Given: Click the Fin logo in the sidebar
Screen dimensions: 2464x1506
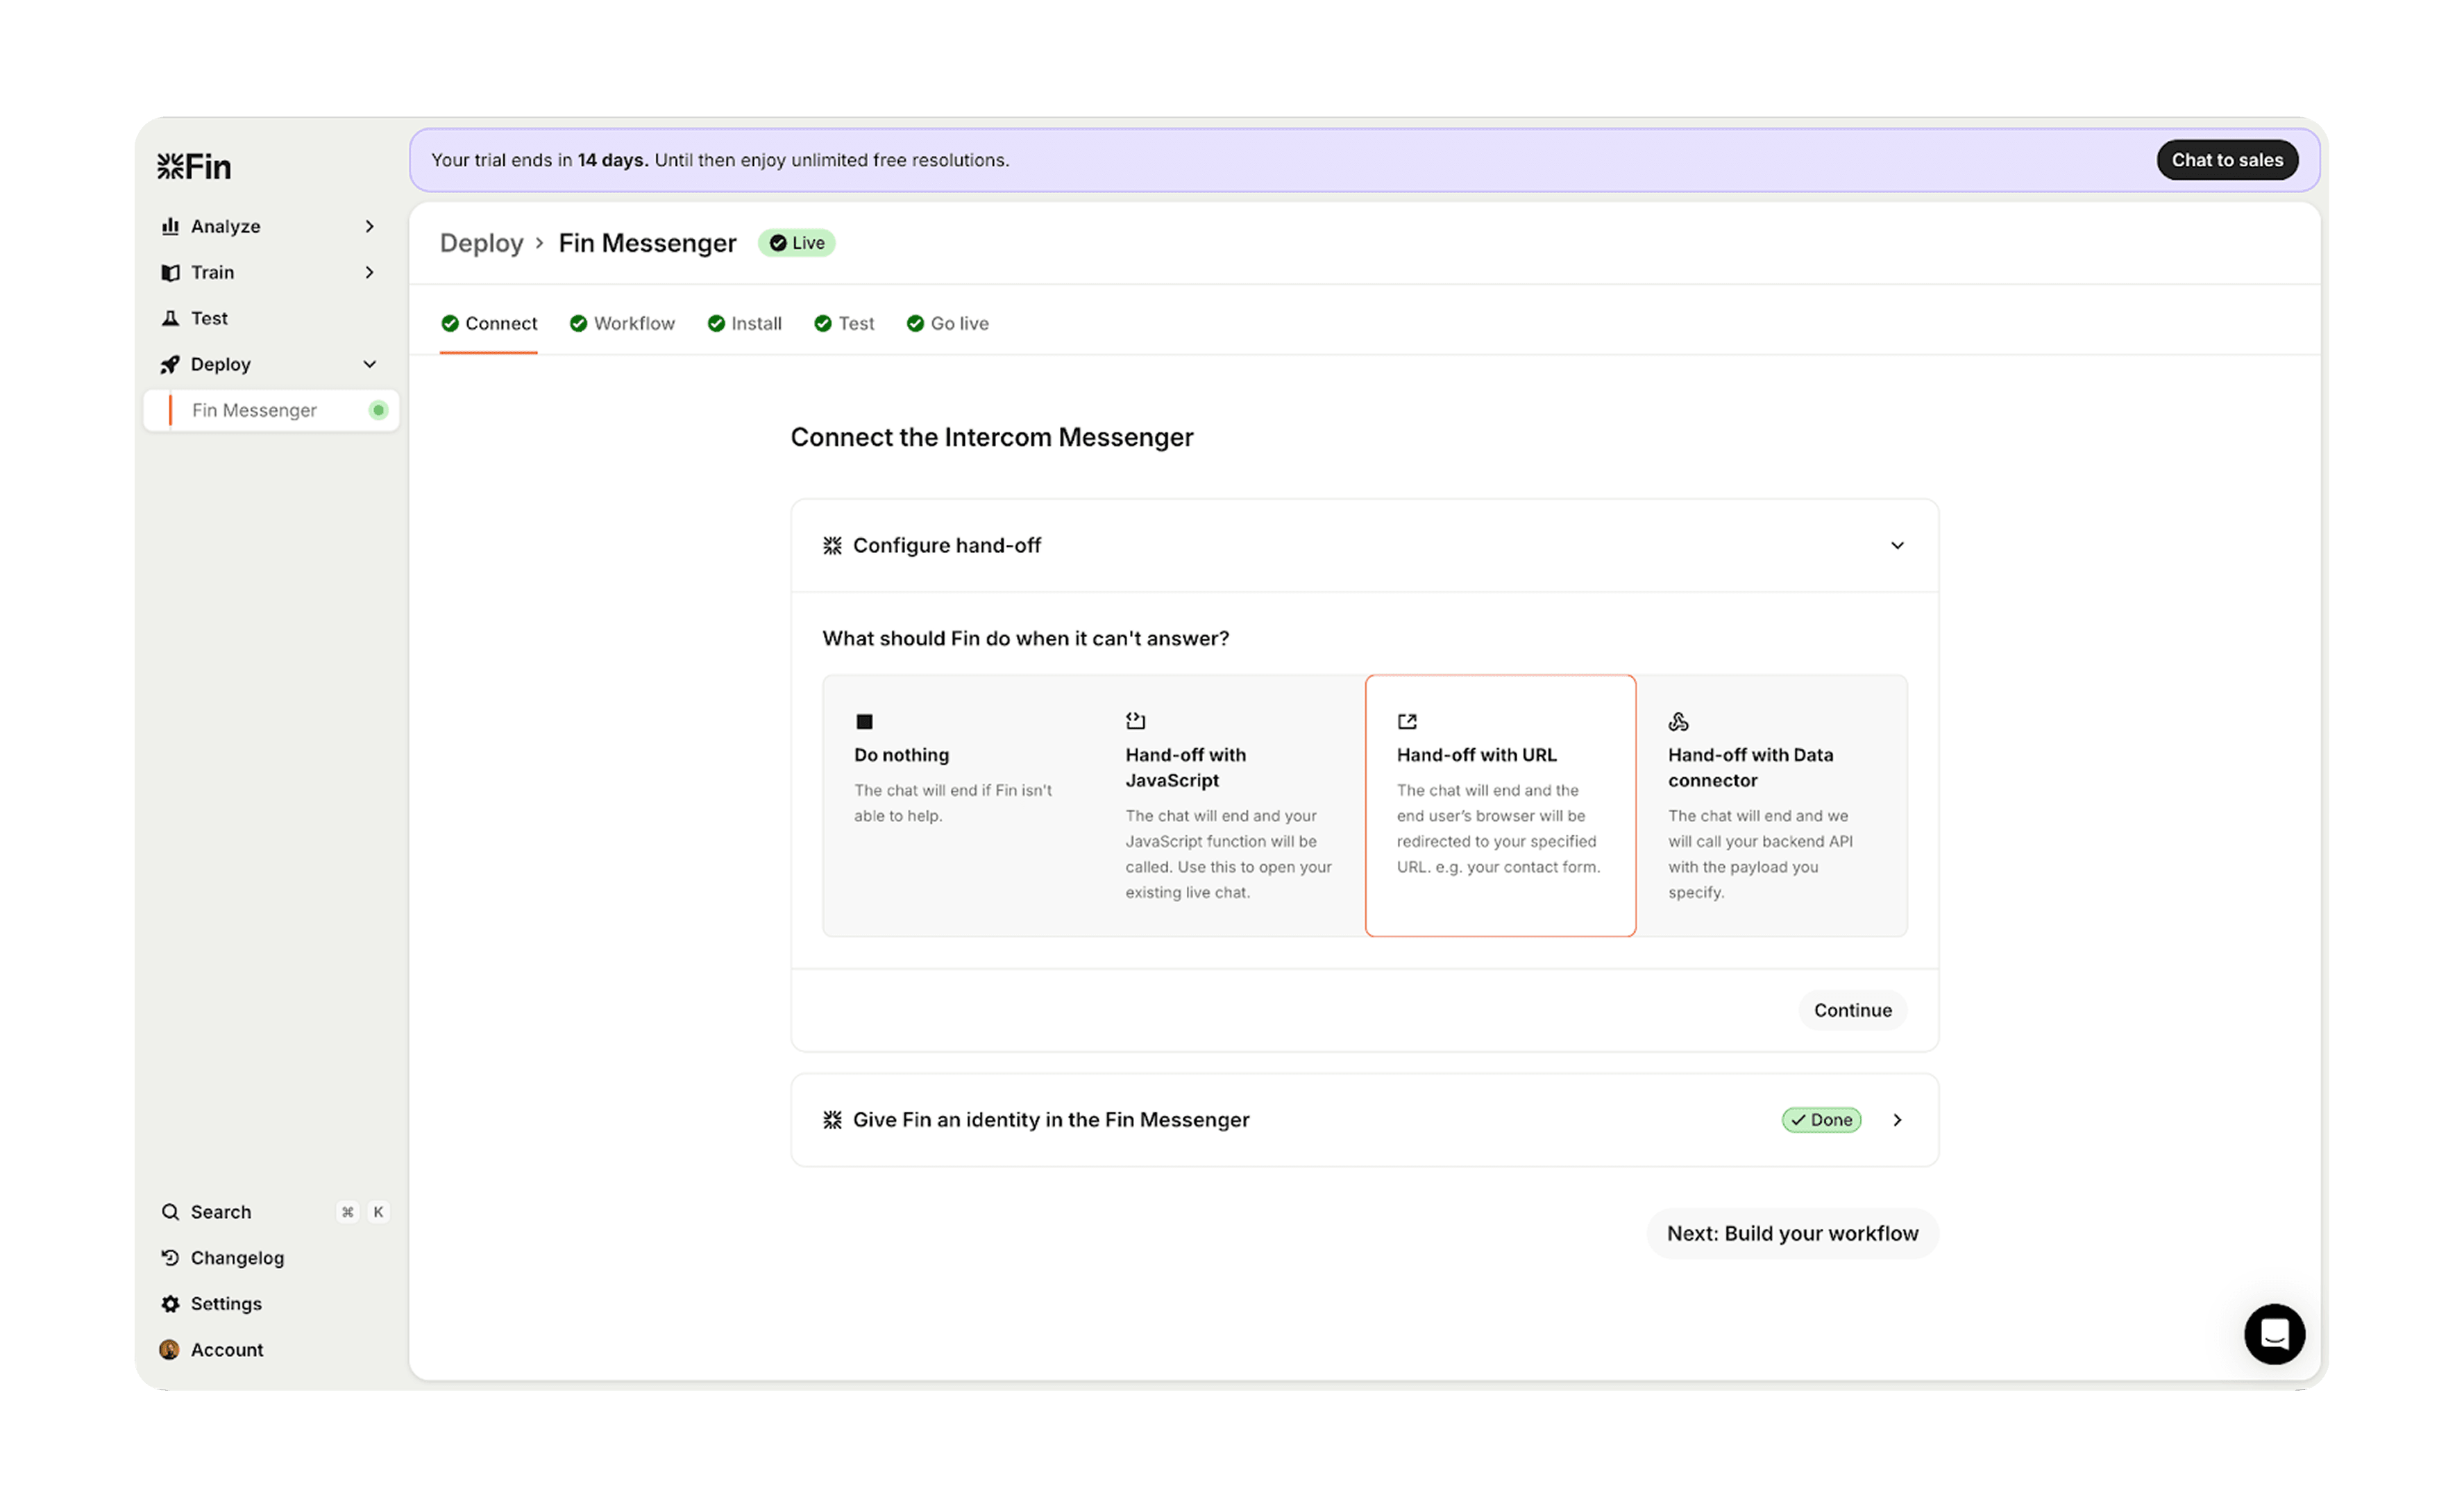Looking at the screenshot, I should point(194,166).
